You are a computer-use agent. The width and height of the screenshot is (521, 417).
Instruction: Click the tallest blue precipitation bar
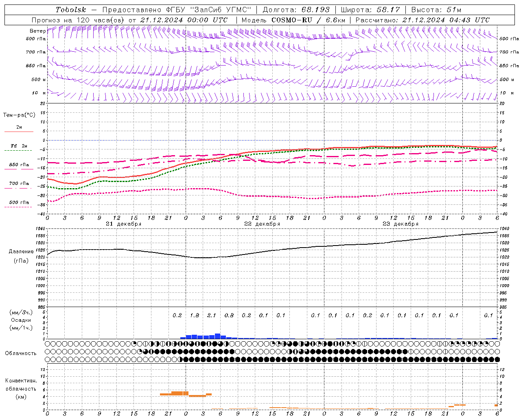tap(217, 336)
